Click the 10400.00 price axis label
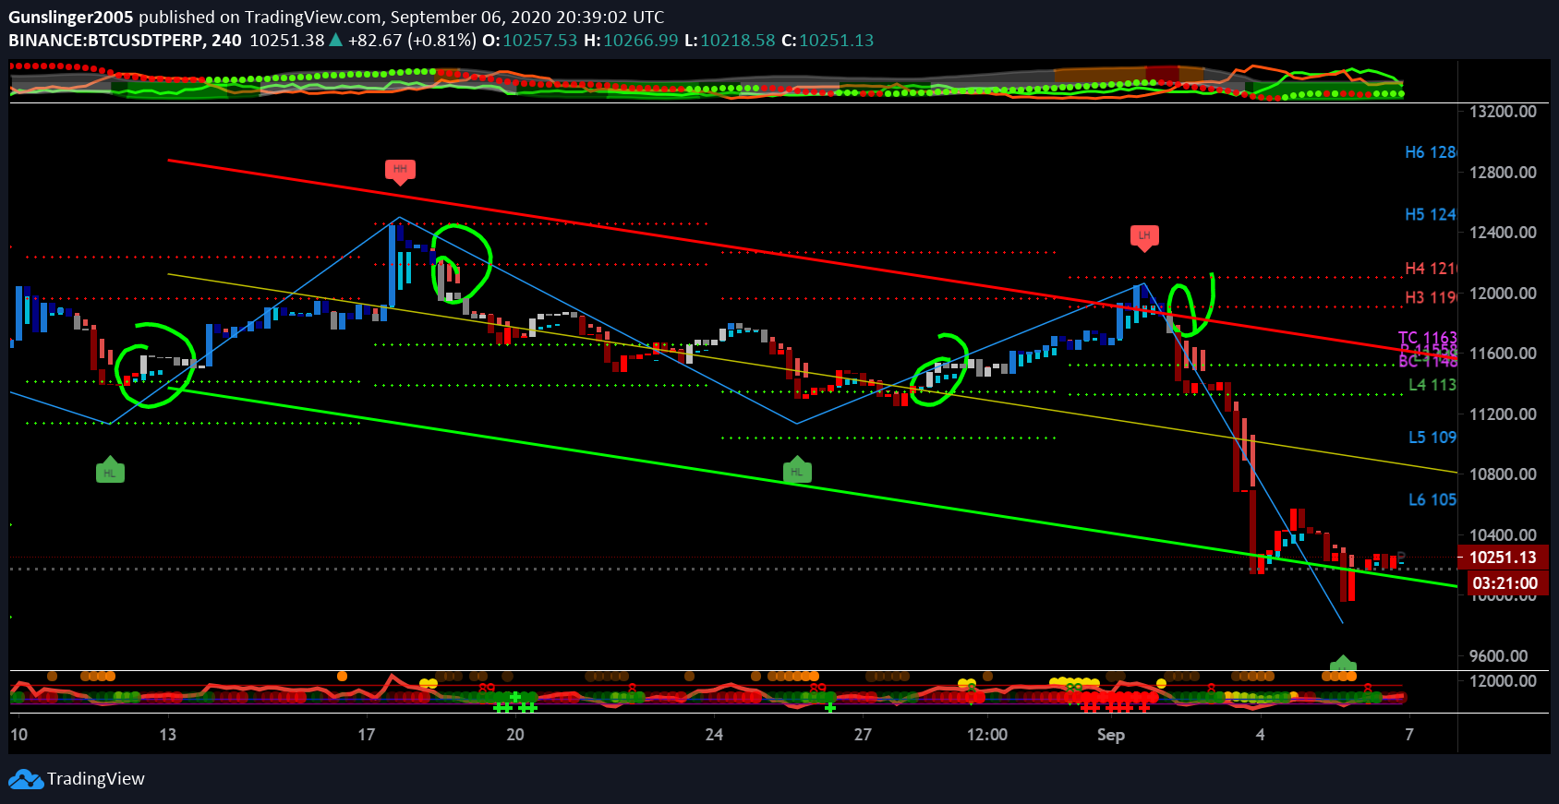The height and width of the screenshot is (804, 1559). click(1503, 535)
